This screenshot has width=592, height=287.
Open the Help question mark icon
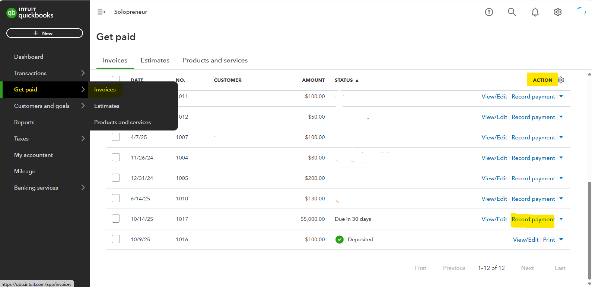tap(489, 12)
